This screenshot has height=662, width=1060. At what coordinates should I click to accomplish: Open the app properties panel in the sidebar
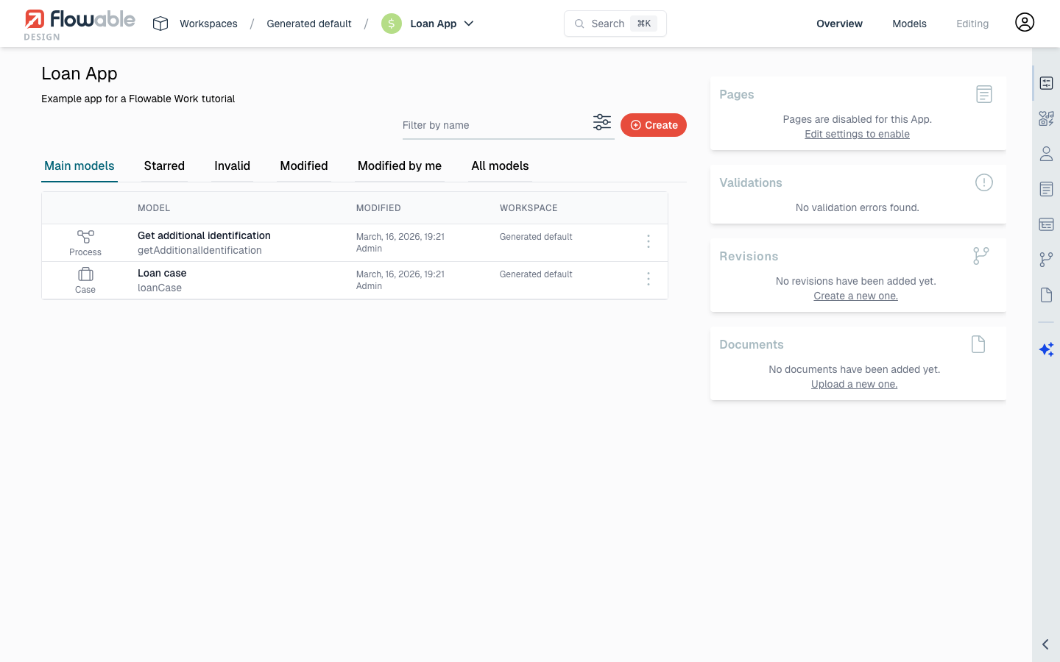click(1046, 83)
